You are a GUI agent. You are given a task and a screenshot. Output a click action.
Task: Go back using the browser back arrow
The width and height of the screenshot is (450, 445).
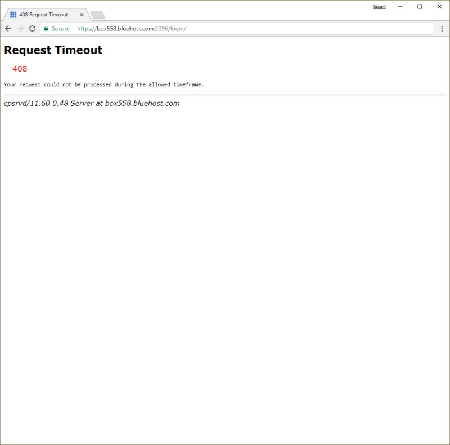(8, 29)
